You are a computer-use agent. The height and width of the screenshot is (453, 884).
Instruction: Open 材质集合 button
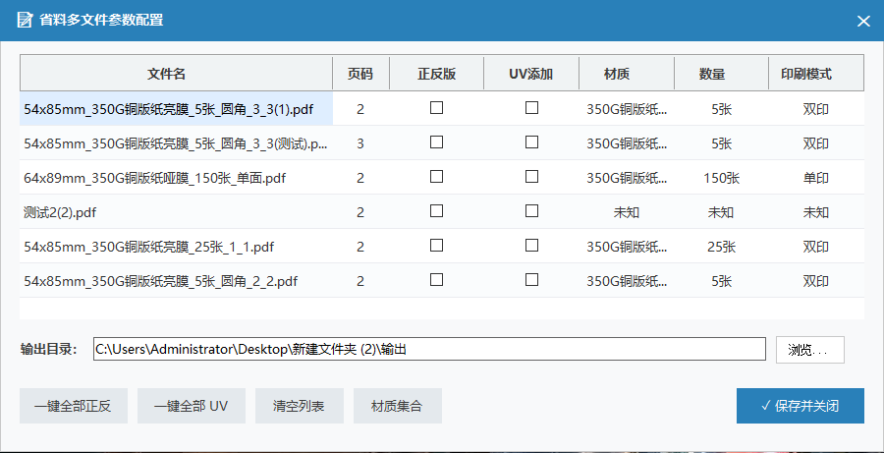pos(398,406)
